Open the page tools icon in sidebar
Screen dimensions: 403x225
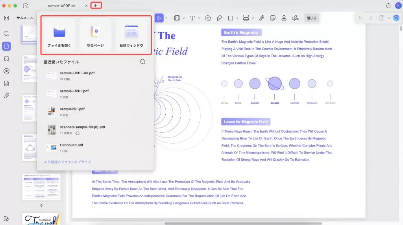[x=6, y=83]
